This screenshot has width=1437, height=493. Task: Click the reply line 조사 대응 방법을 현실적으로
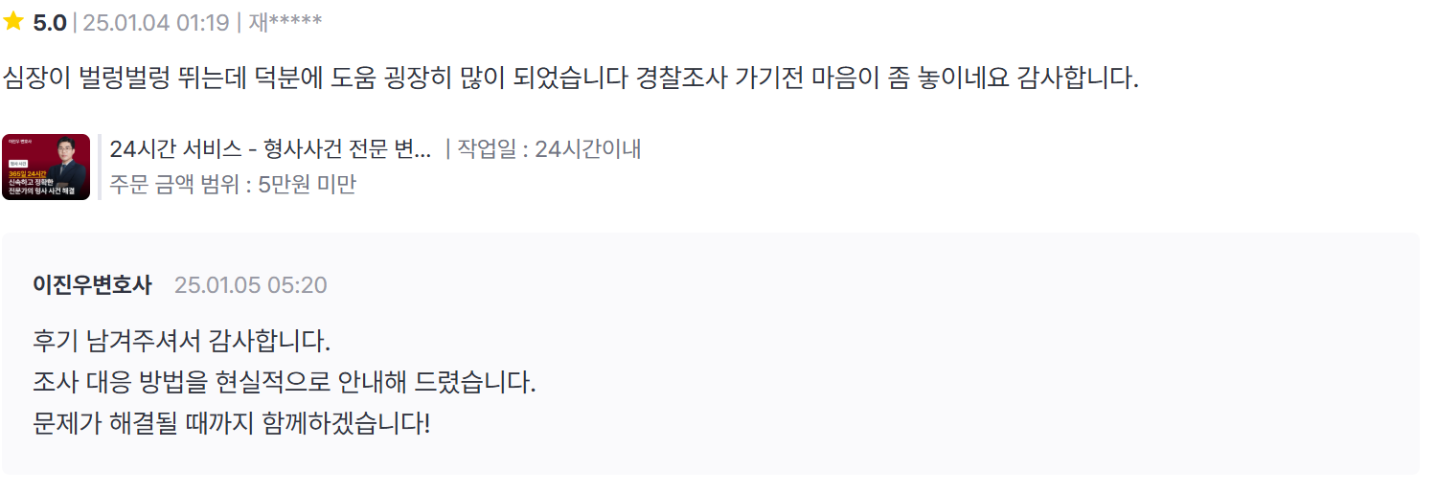285,383
